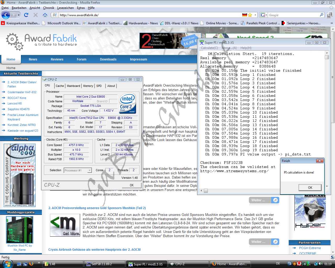Open 2. AOCM Preisvorstellung Mushkin headline

97,208
